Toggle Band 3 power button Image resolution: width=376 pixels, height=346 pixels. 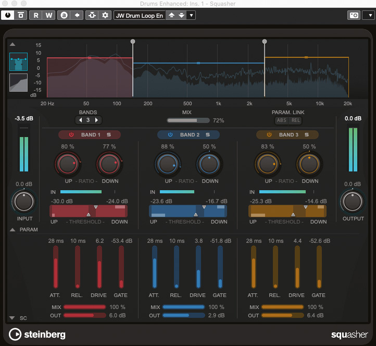269,134
